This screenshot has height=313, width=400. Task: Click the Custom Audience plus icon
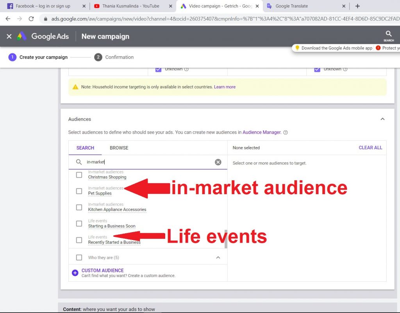click(x=75, y=273)
